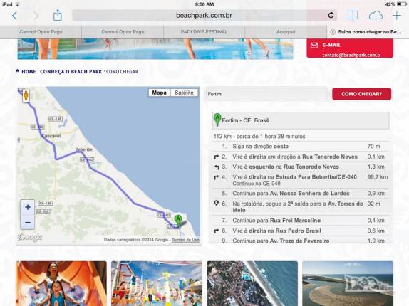Viewport: 409px width, 306px height.
Task: Click the 112 km trip summary text
Action: pos(259,136)
